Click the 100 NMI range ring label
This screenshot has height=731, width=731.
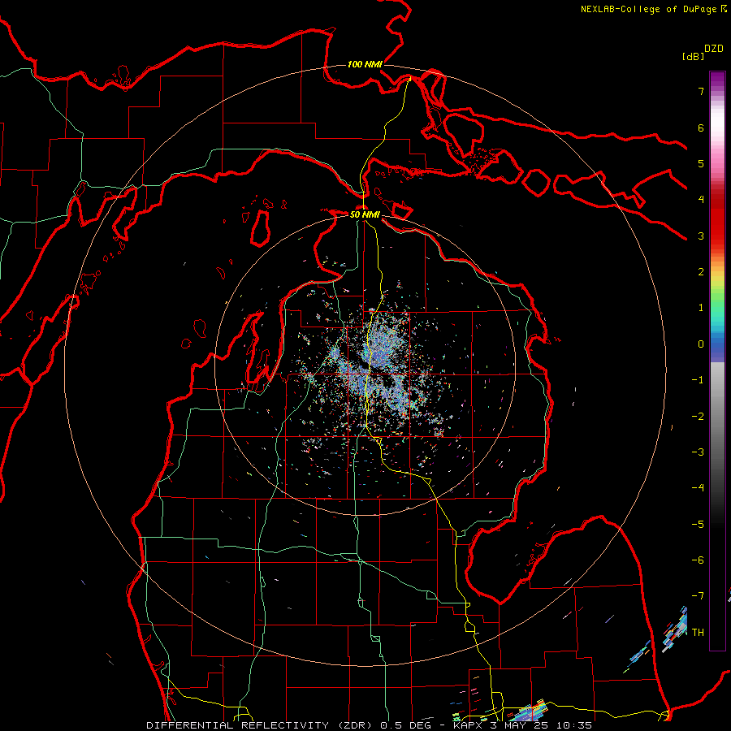(x=365, y=64)
